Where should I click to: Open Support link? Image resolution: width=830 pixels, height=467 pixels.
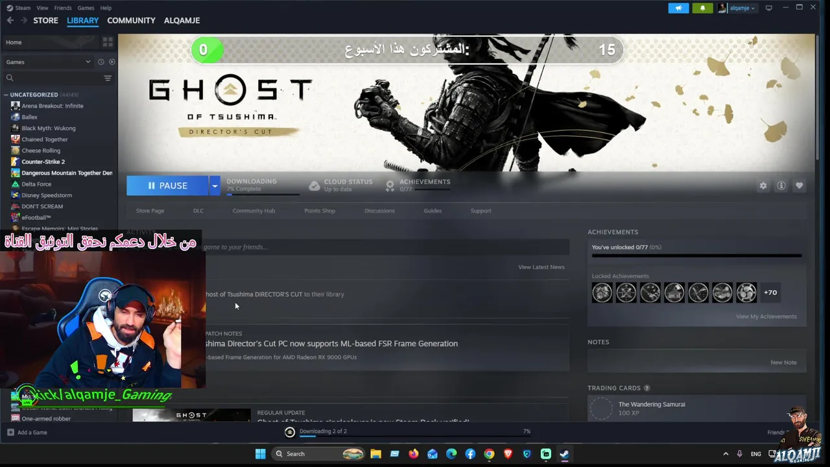480,211
